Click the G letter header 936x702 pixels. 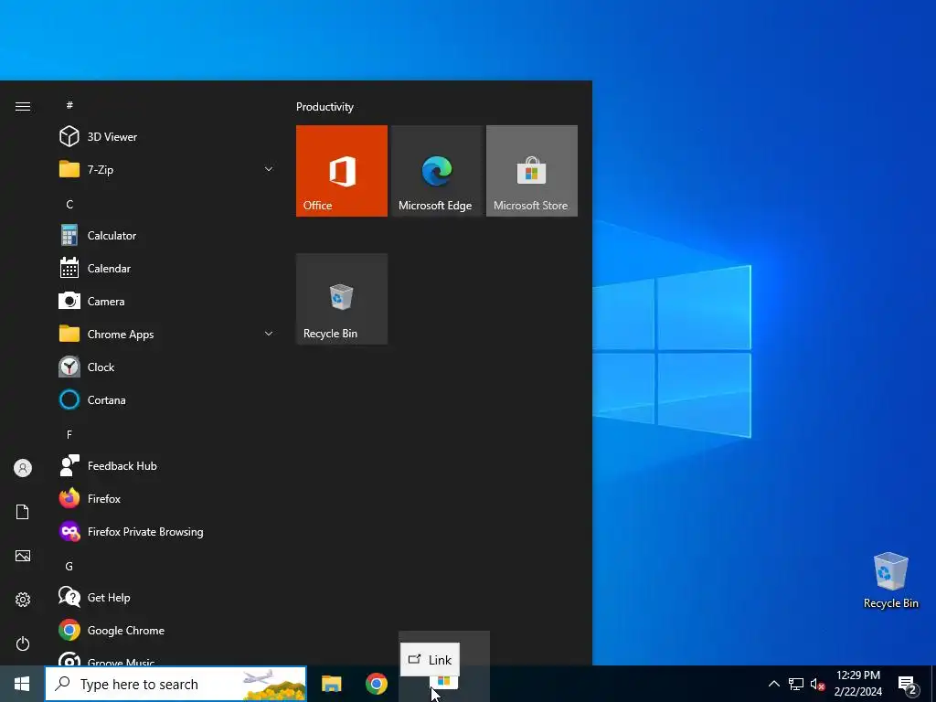point(69,566)
